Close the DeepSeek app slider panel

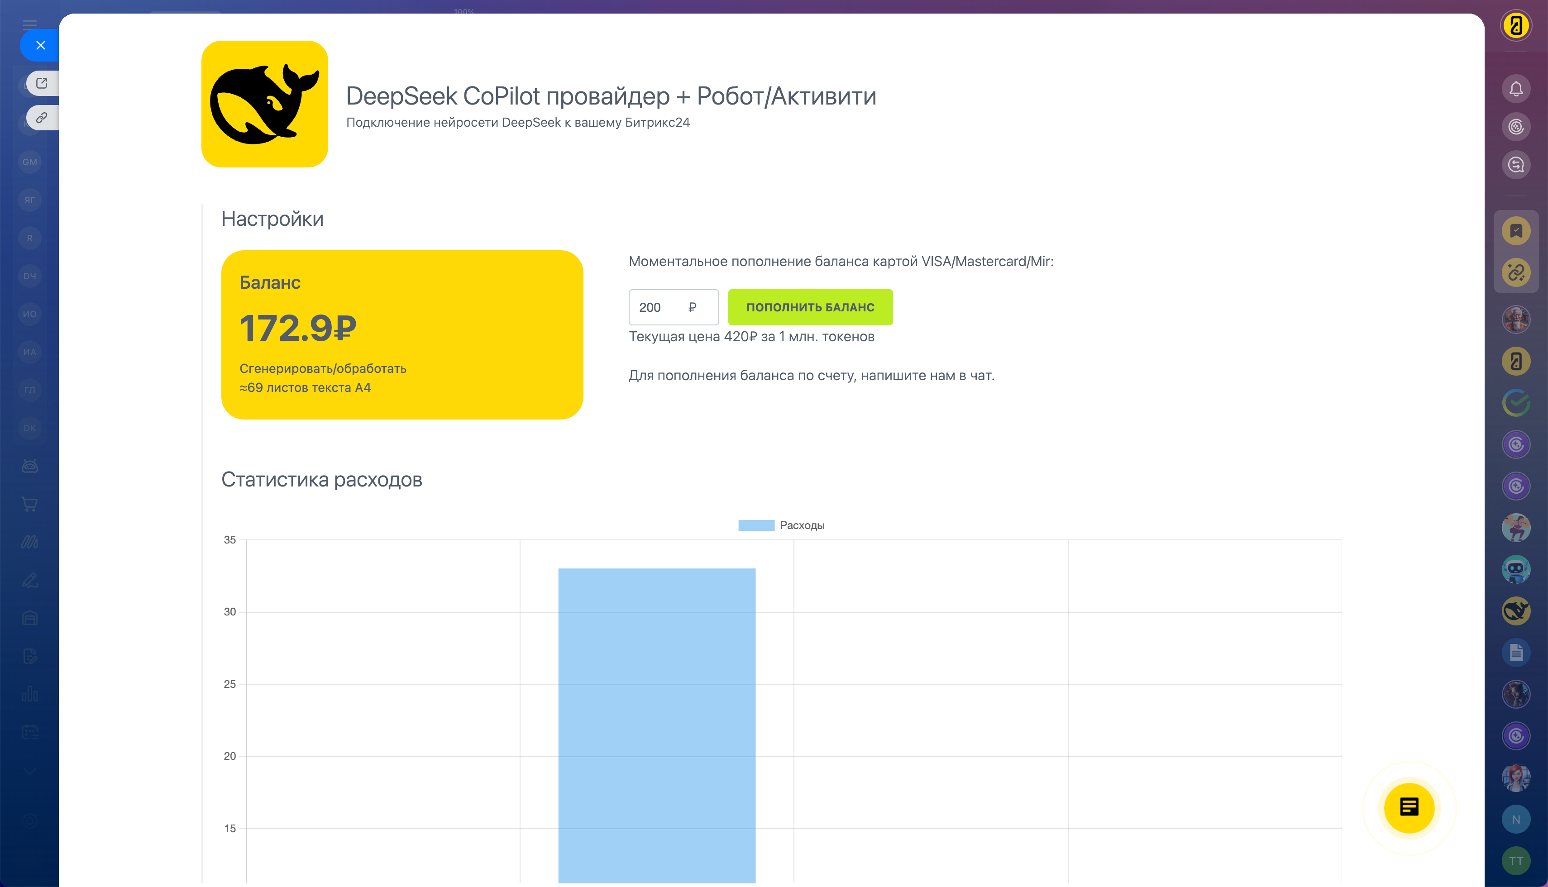click(40, 45)
